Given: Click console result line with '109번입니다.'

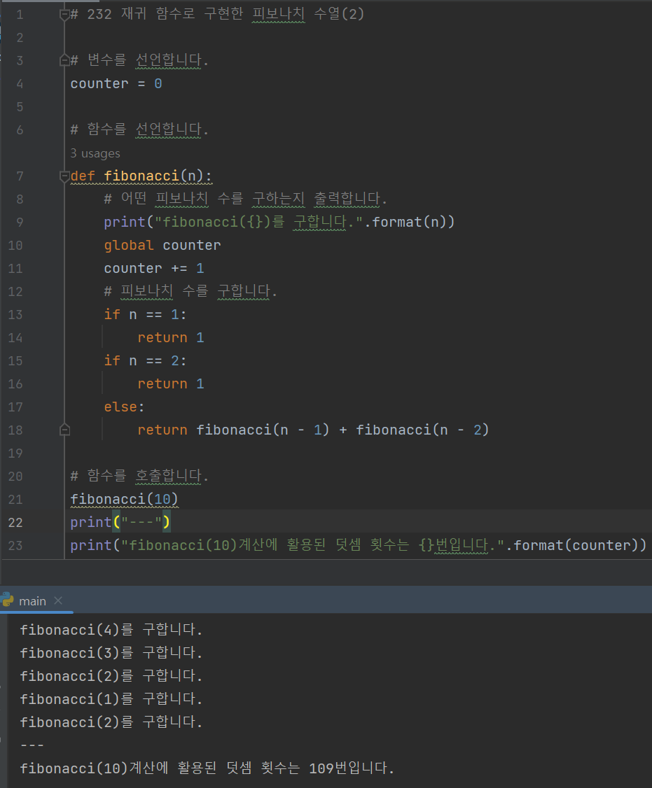Looking at the screenshot, I should [207, 768].
